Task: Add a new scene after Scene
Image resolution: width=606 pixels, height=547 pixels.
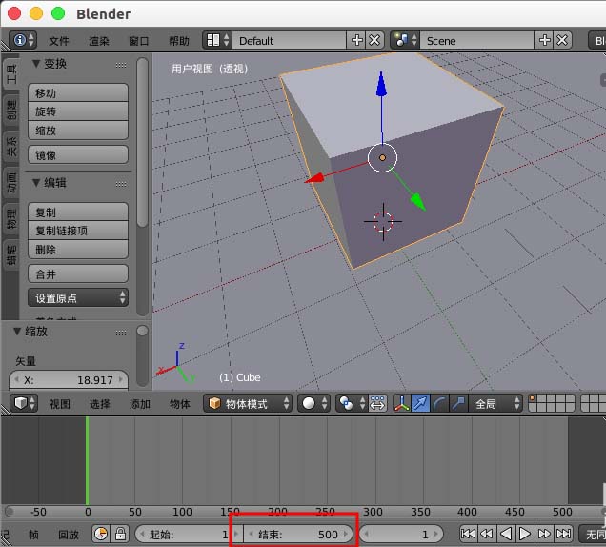Action: [x=544, y=40]
